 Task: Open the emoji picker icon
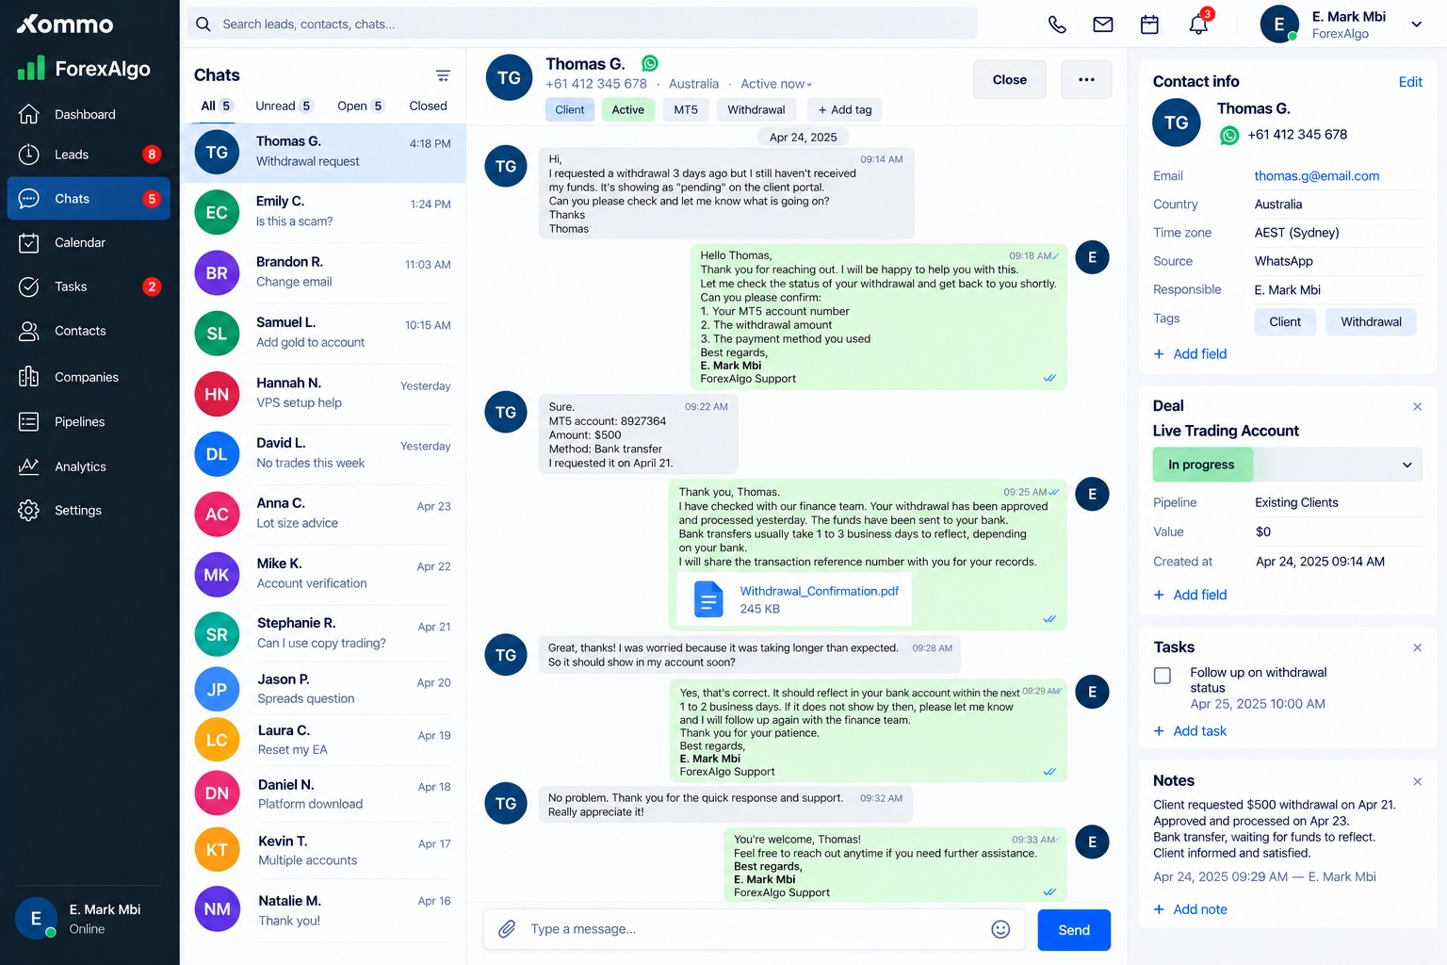[x=1000, y=929]
